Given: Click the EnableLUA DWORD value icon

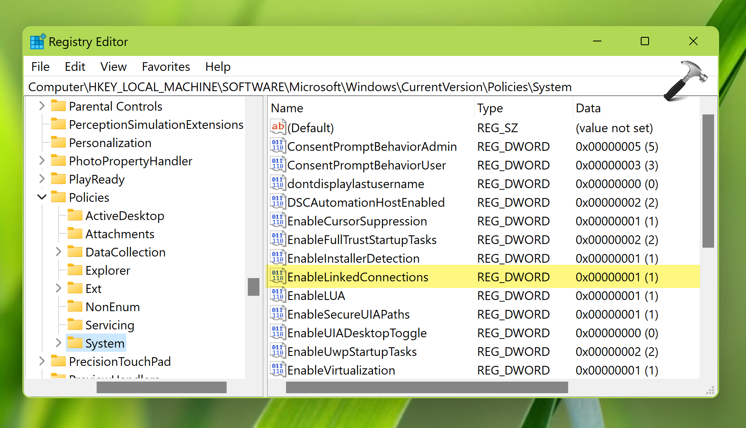Looking at the screenshot, I should [278, 295].
